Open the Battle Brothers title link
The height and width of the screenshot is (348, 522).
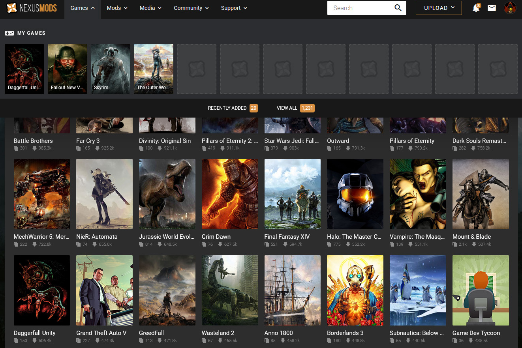point(33,140)
